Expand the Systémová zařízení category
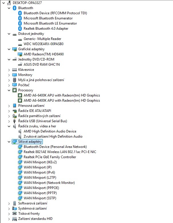 tap(9, 209)
